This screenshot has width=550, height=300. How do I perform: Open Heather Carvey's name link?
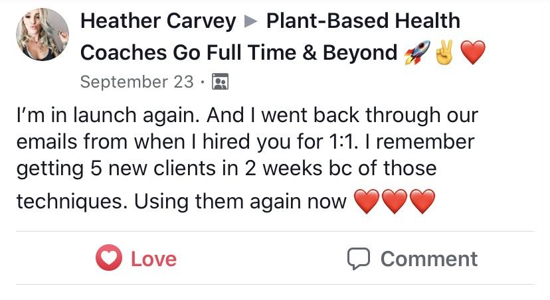pyautogui.click(x=157, y=21)
